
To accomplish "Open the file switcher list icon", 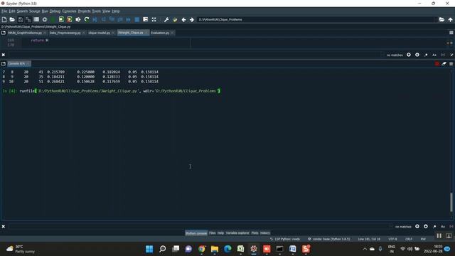I will tap(36, 19).
